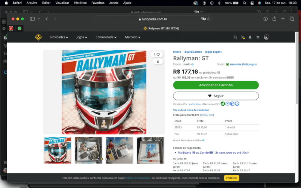Like the game with the heart counter
This screenshot has width=301, height=188.
pyautogui.click(x=157, y=54)
